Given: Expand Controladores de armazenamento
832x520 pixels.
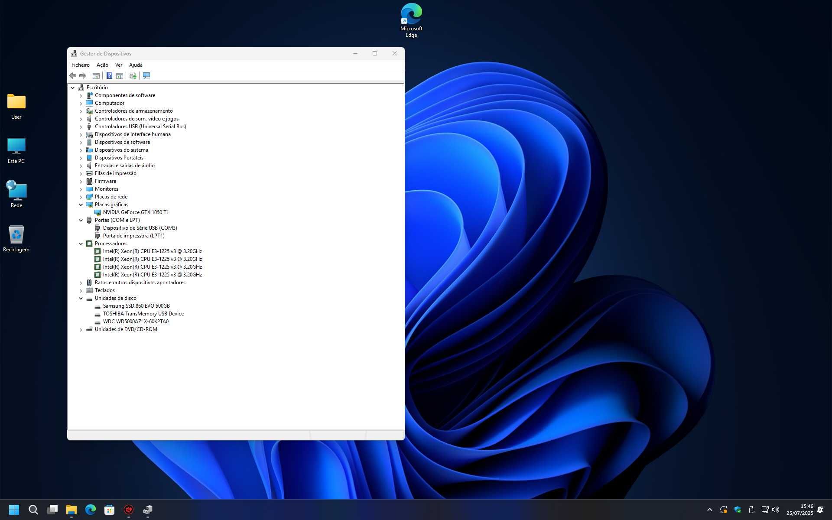Looking at the screenshot, I should click(81, 111).
